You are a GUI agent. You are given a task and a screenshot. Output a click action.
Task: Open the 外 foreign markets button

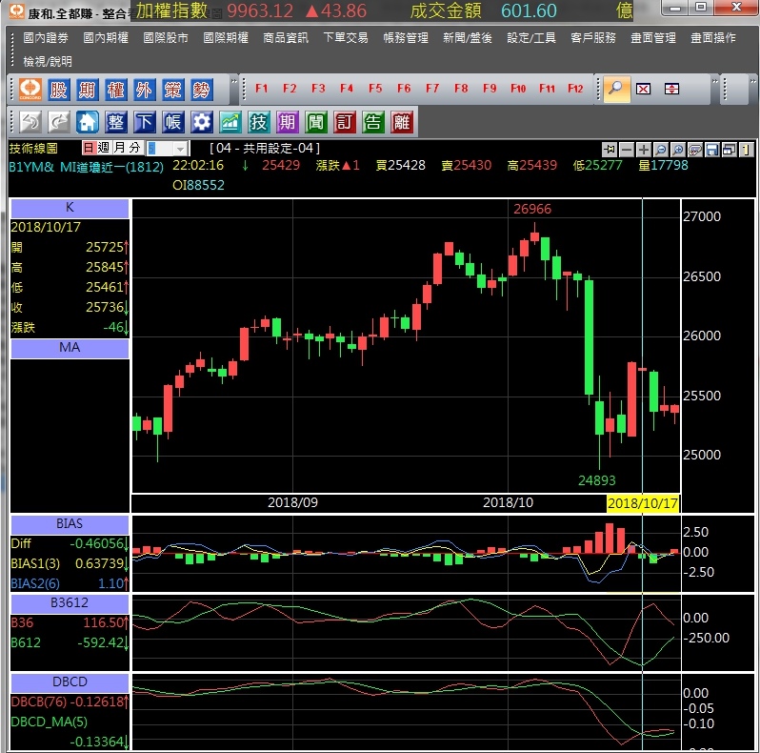coord(145,90)
